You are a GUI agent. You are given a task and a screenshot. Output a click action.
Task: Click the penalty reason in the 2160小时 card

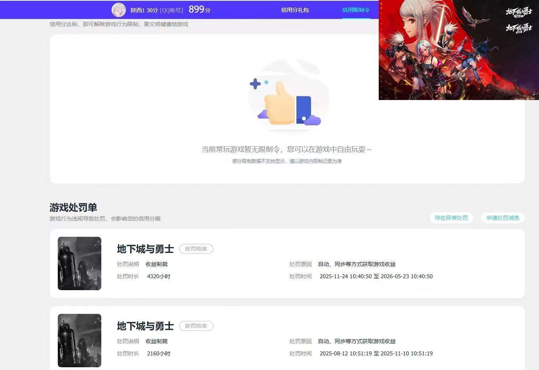(x=357, y=341)
